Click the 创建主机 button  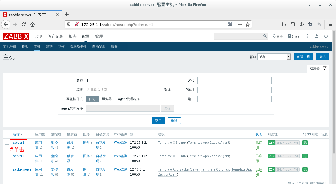coord(304,57)
